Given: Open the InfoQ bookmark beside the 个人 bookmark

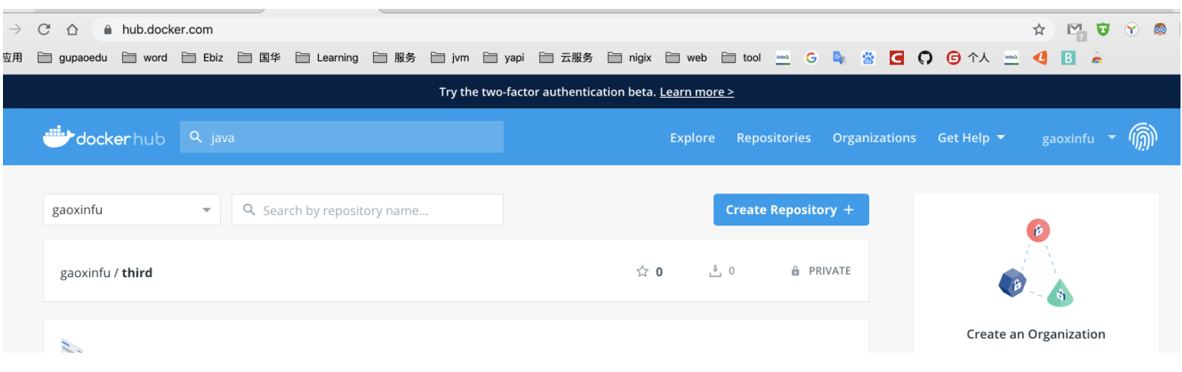Looking at the screenshot, I should pyautogui.click(x=1011, y=58).
